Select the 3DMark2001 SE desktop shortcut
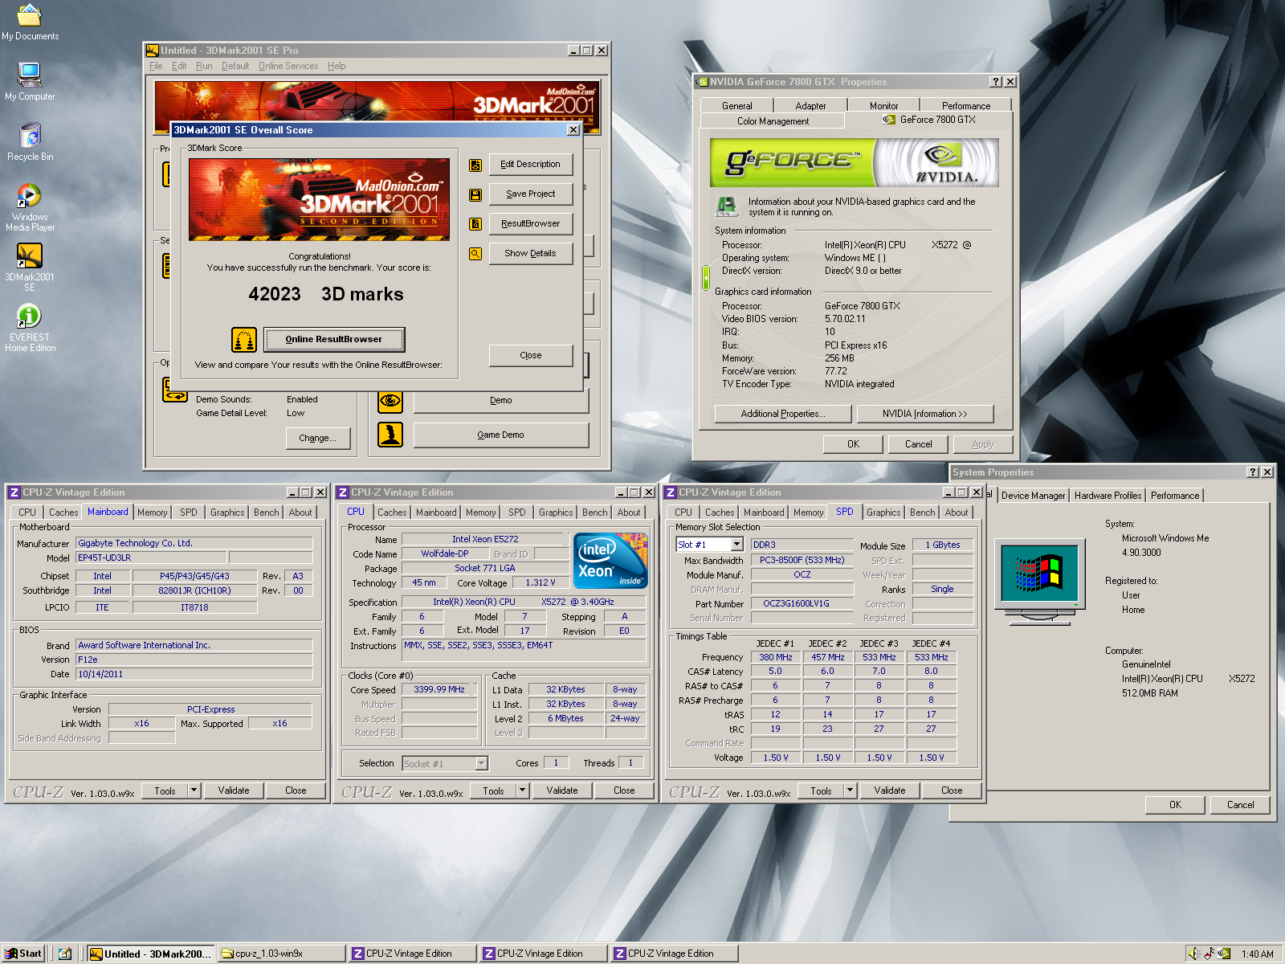 tap(30, 255)
